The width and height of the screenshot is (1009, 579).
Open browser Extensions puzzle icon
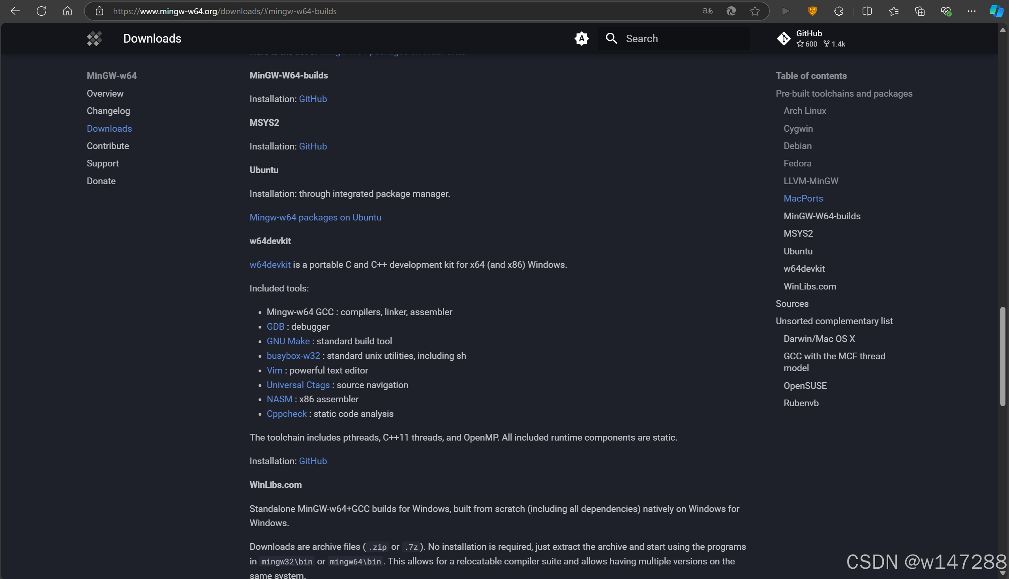(x=838, y=11)
